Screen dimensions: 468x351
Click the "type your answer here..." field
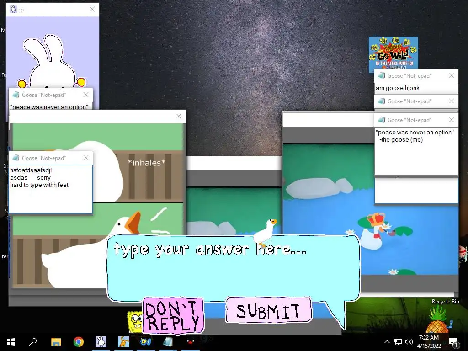coord(233,268)
